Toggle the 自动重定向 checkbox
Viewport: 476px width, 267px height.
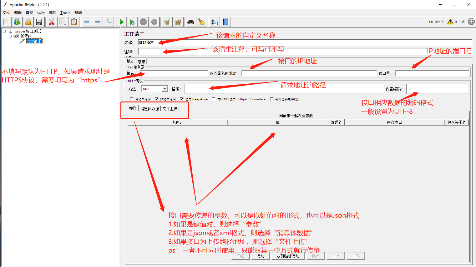pos(132,99)
